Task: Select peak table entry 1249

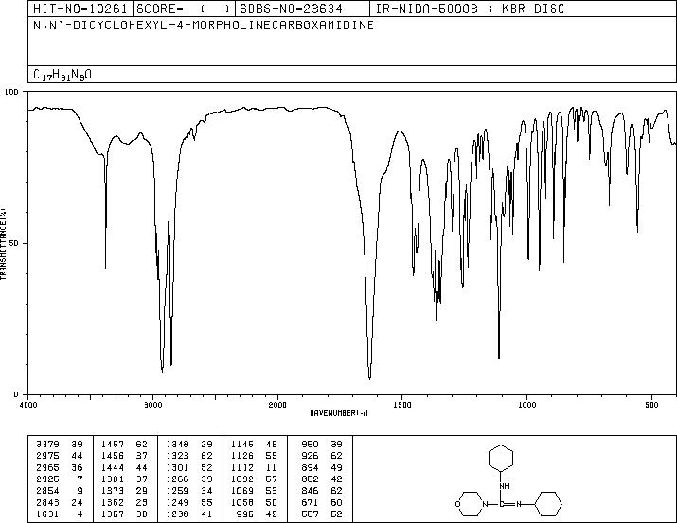Action: point(177,502)
